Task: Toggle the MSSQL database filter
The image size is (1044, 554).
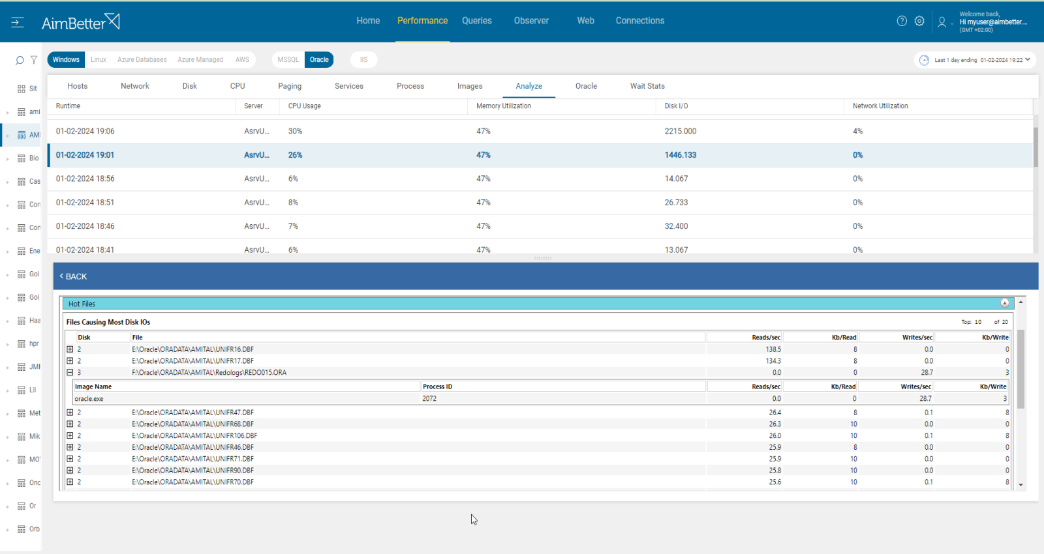Action: tap(288, 59)
